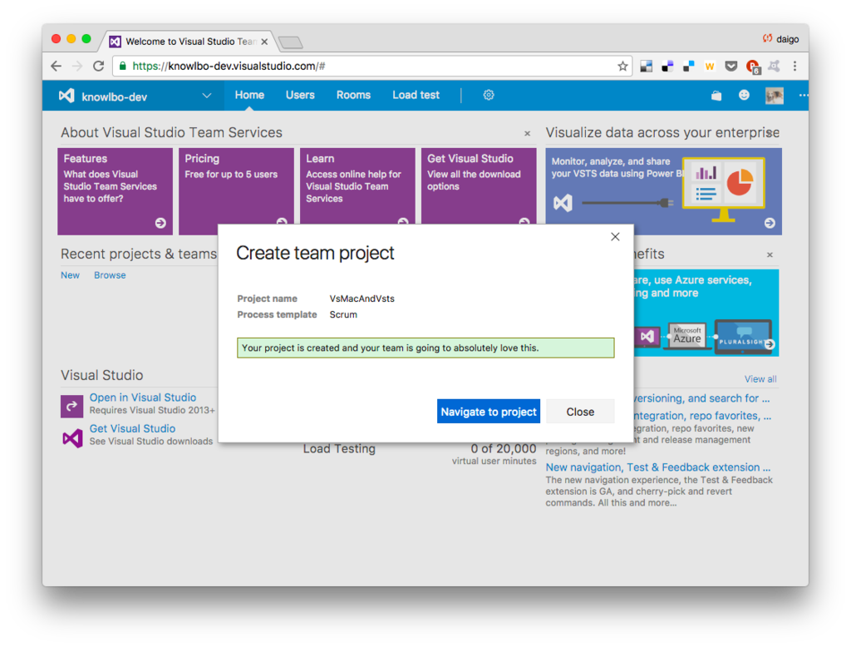Open the Open in Visual Studio link
This screenshot has height=647, width=851.
[x=143, y=398]
